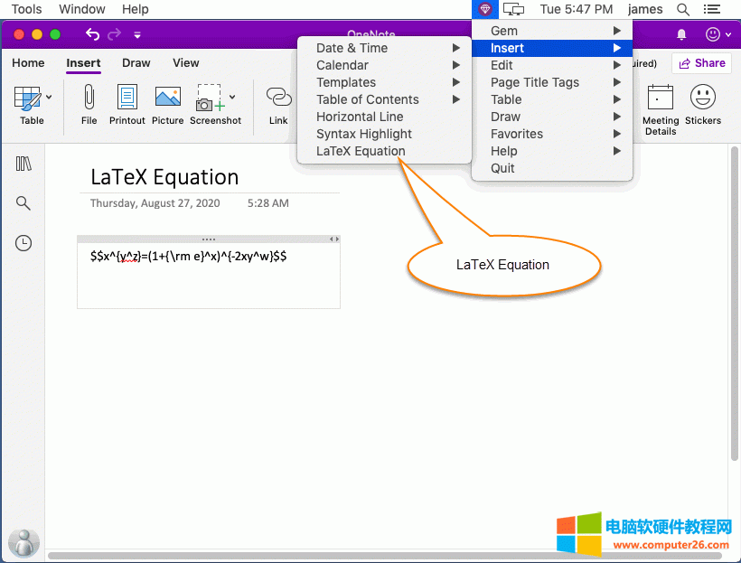Switch to the Draw ribbon tab
Screen dimensions: 741x563
[136, 63]
